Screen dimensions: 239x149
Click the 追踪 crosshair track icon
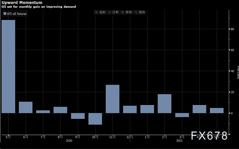[97, 12]
